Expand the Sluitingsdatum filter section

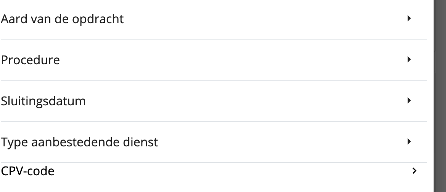(206, 101)
